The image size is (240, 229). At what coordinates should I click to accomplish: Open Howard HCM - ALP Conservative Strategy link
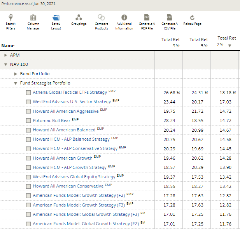(75, 148)
